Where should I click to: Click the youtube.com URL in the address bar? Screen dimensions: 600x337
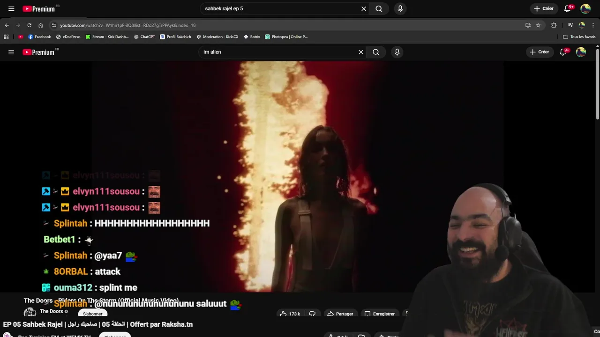tap(127, 25)
